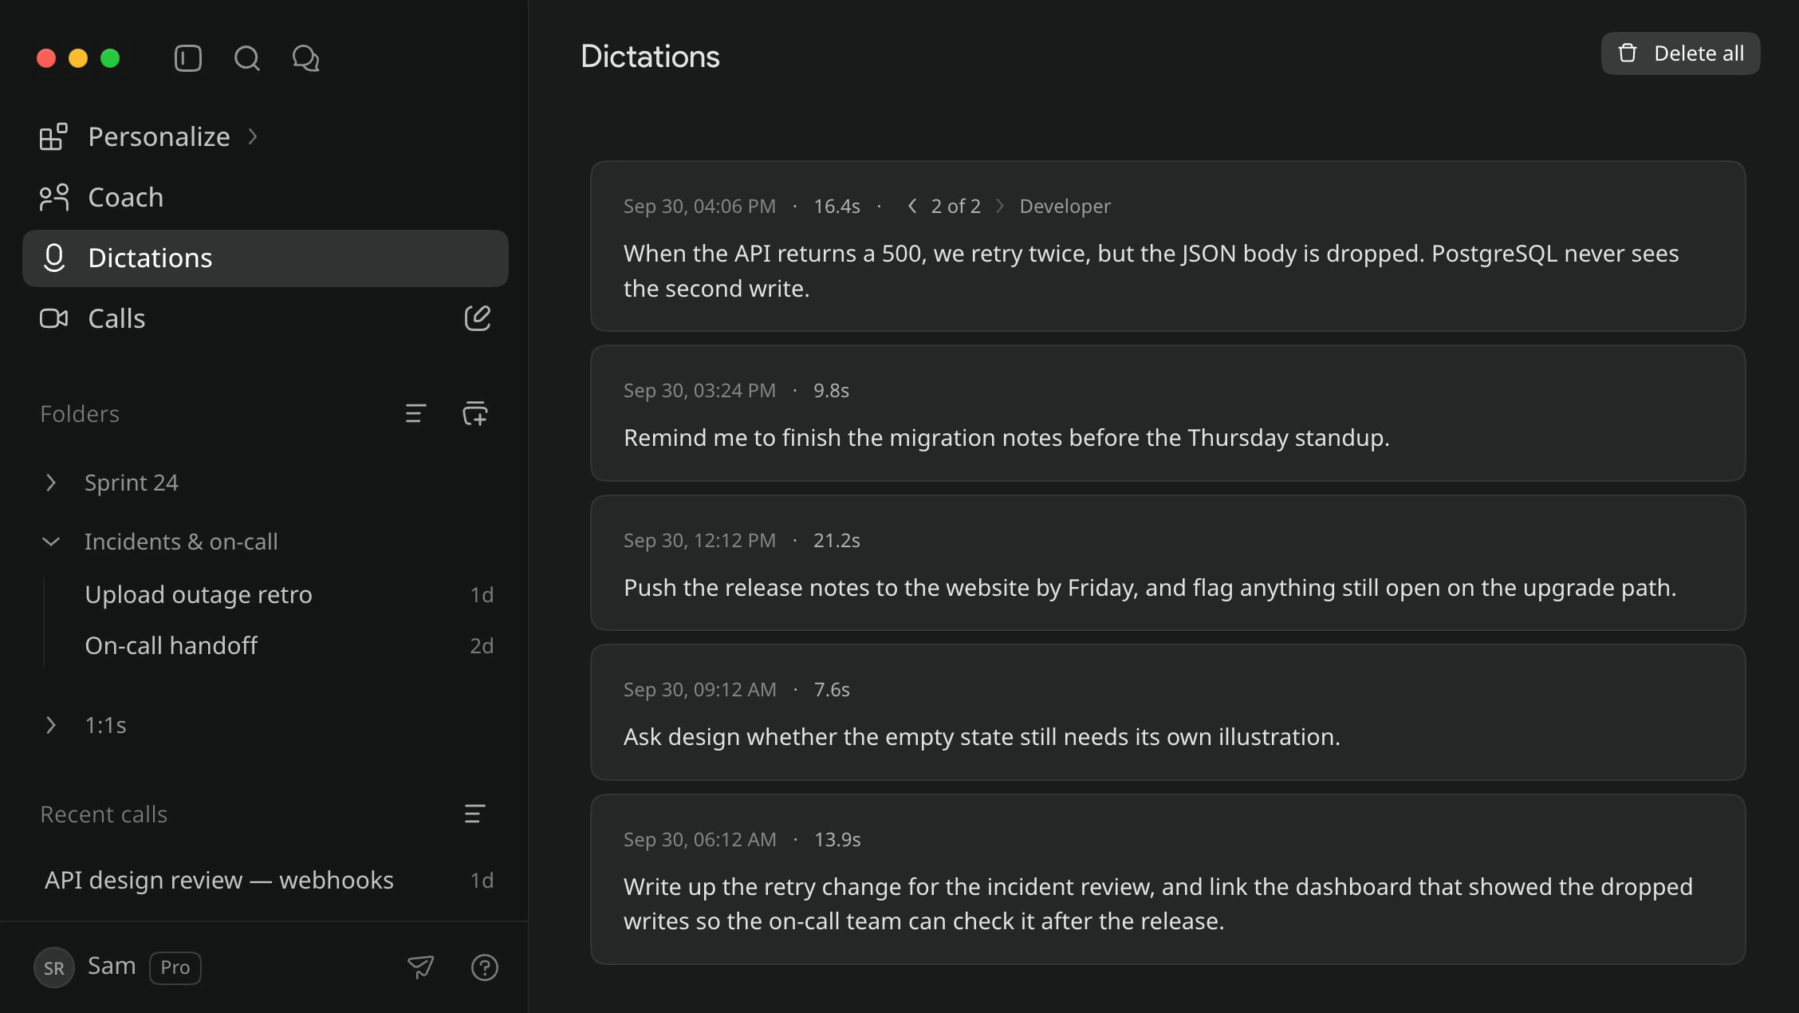Image resolution: width=1799 pixels, height=1013 pixels.
Task: Click the "2 of 2" version counter
Action: [x=955, y=206]
